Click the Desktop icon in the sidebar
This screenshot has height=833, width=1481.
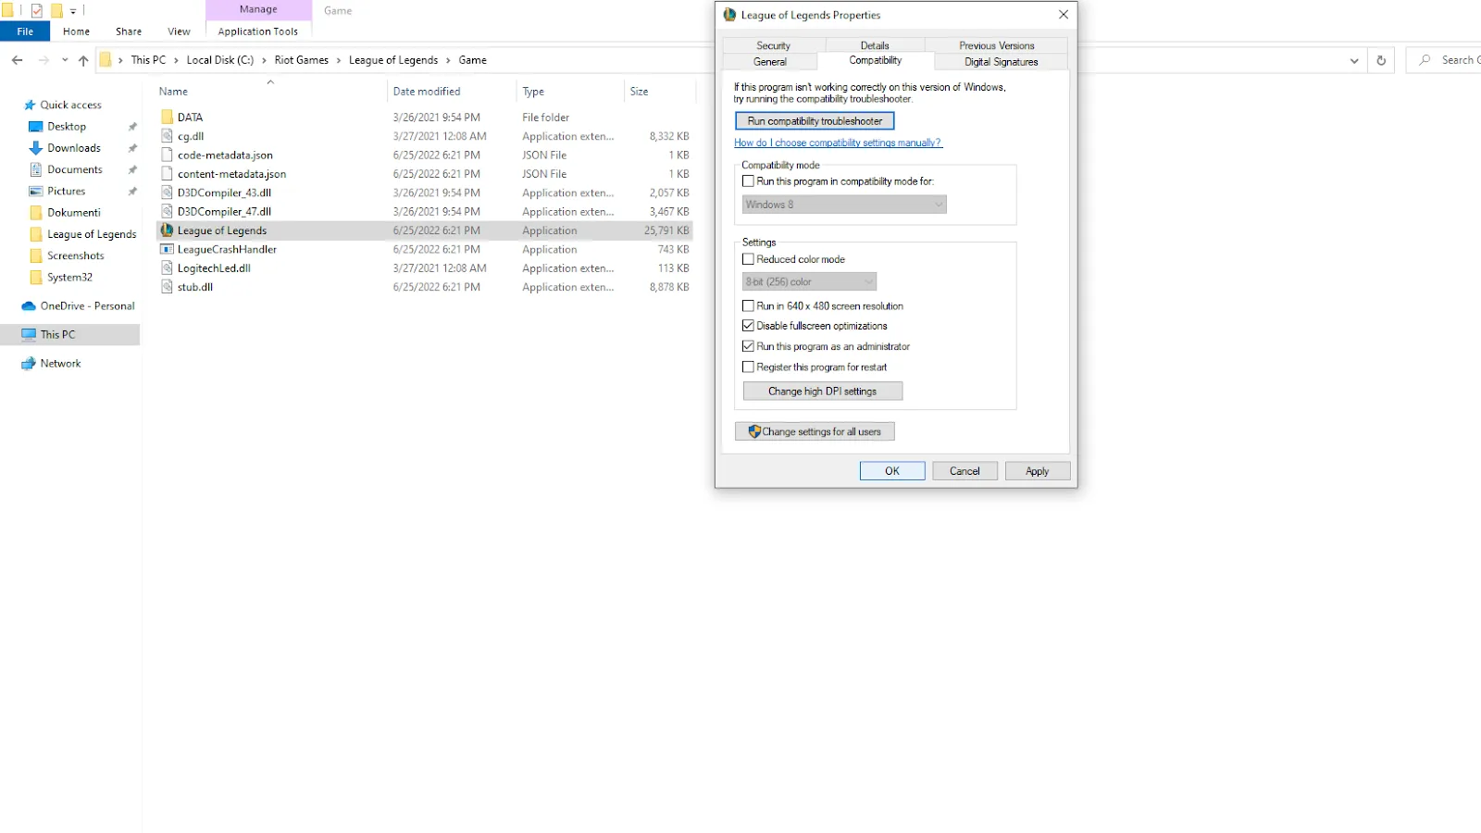click(36, 127)
